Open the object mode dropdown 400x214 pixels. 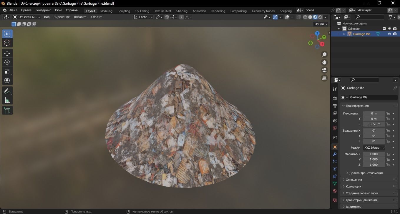pyautogui.click(x=27, y=17)
